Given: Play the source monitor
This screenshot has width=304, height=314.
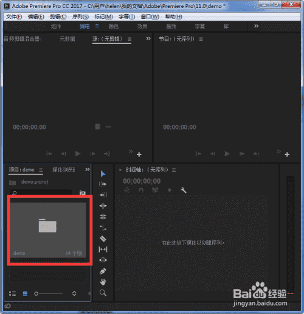Looking at the screenshot, I should [78, 154].
